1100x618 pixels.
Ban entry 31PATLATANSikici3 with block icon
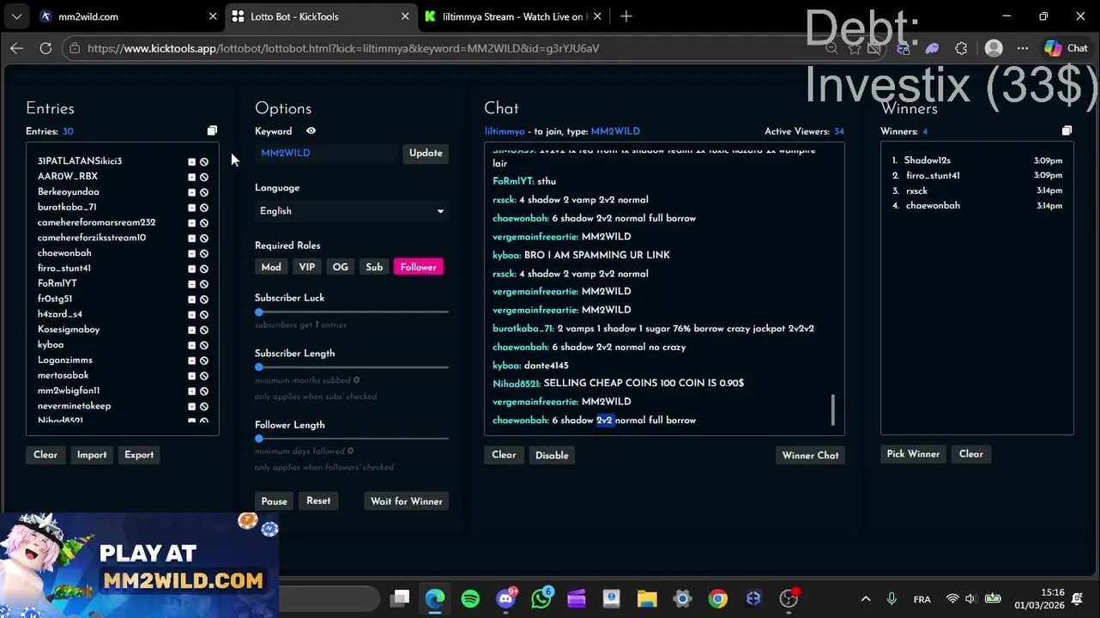tap(204, 161)
